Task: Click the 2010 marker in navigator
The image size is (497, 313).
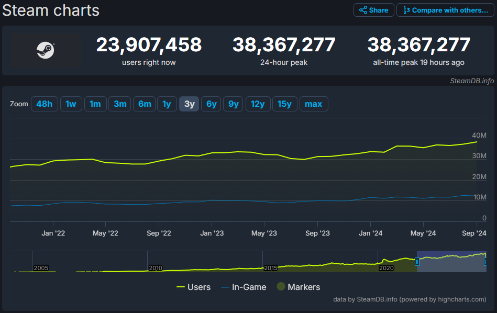Action: click(156, 268)
